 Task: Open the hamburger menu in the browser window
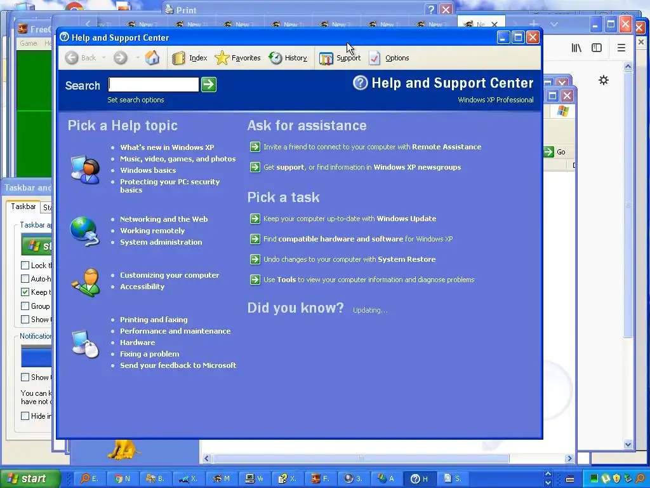621,48
